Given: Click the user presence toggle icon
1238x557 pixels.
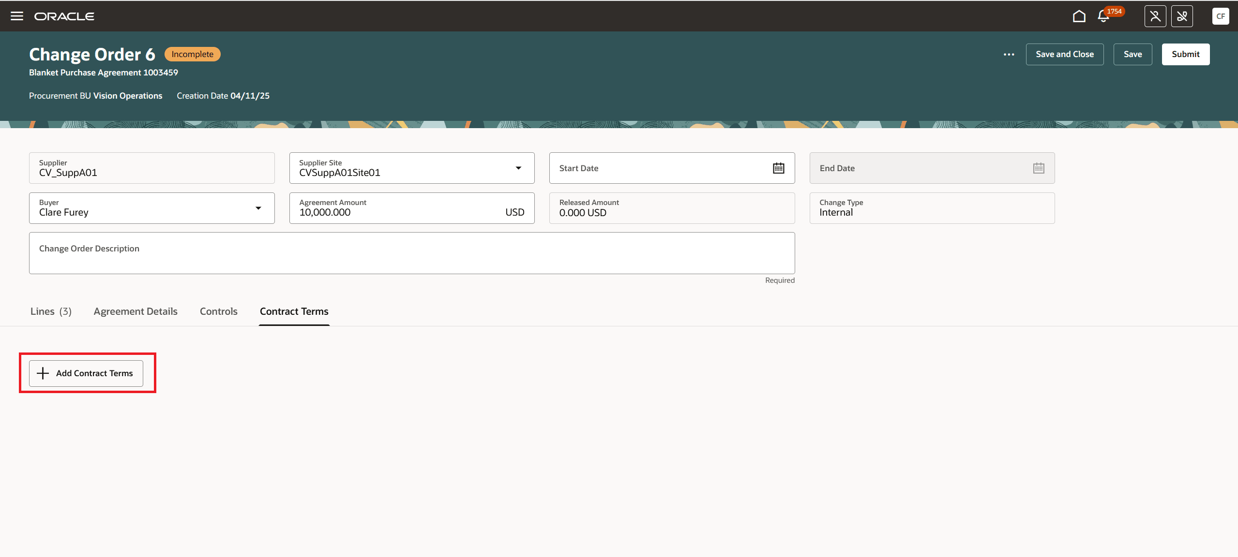Looking at the screenshot, I should [x=1155, y=16].
